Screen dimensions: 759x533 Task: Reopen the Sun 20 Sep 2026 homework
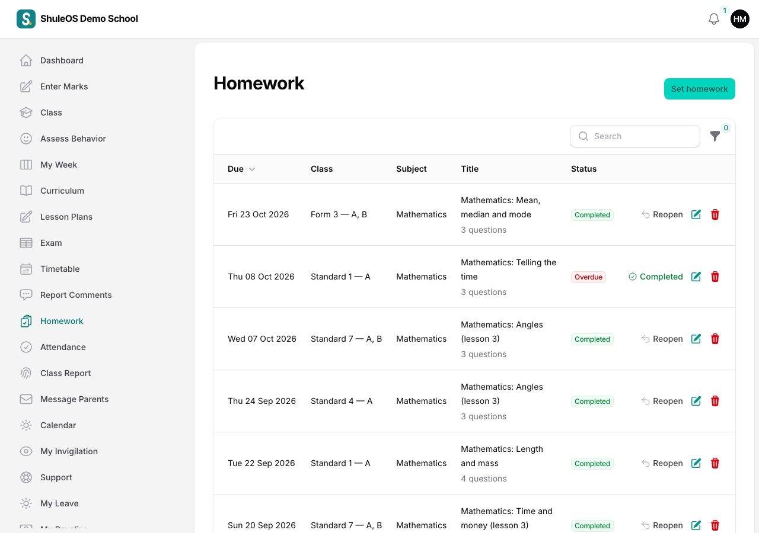click(x=662, y=525)
